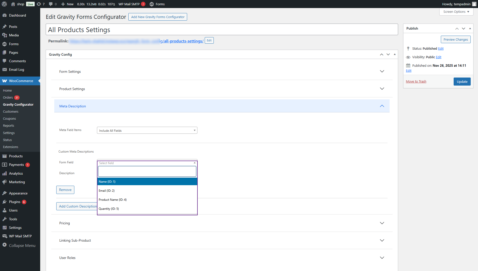This screenshot has height=271, width=478.
Task: Open the comments bubble icon in admin bar
Action: click(51, 4)
